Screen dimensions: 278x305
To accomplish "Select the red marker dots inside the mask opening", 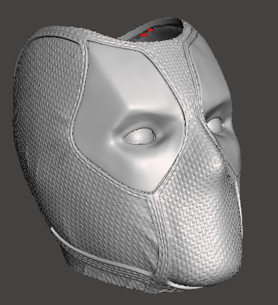I will pyautogui.click(x=147, y=33).
